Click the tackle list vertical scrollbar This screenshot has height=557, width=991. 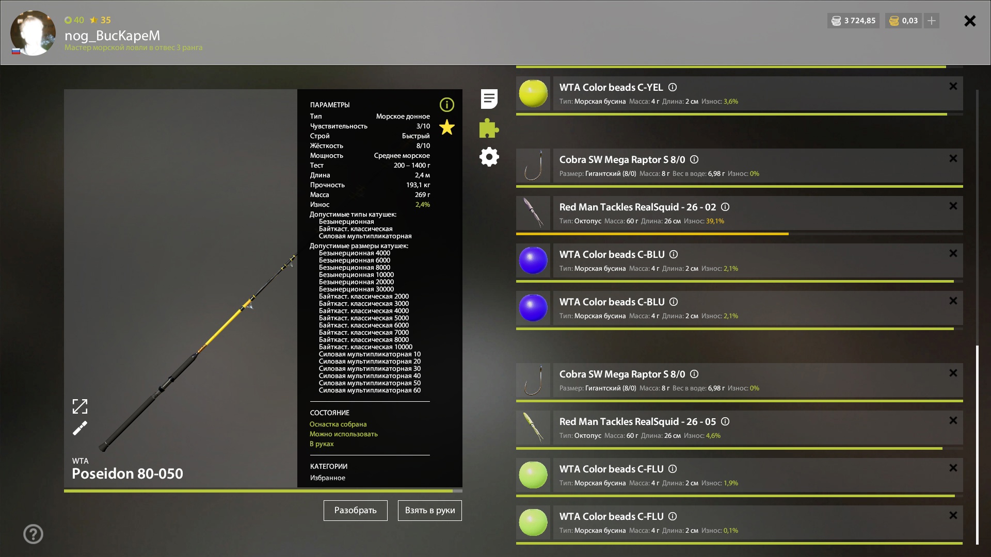977,445
